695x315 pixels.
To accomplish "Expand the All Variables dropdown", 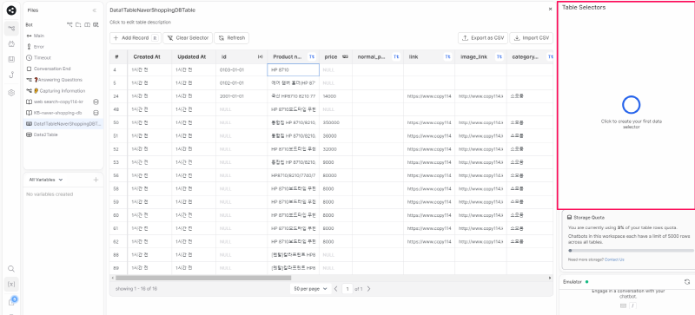I will click(x=46, y=180).
